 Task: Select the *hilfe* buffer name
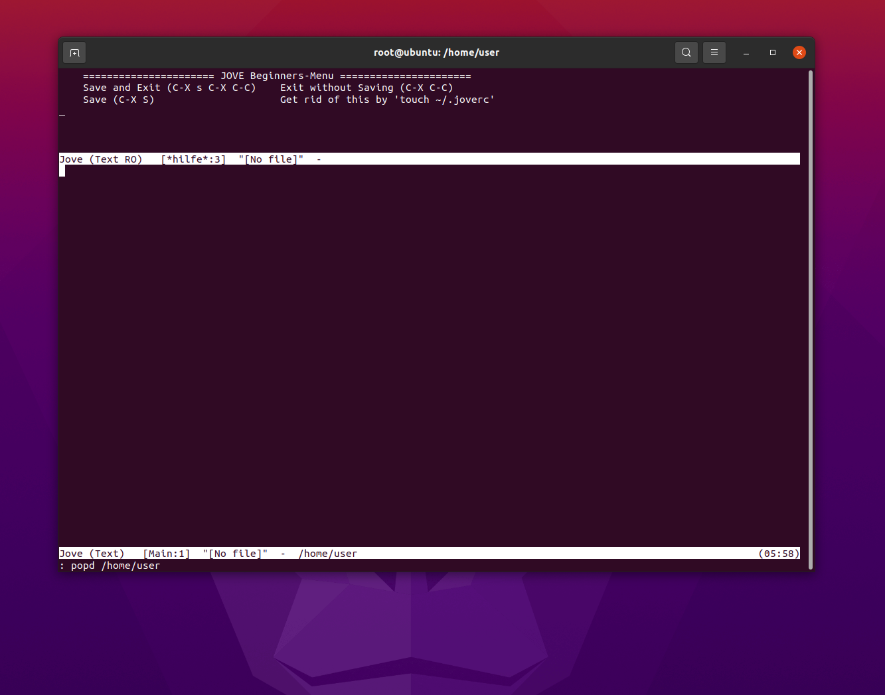click(193, 159)
